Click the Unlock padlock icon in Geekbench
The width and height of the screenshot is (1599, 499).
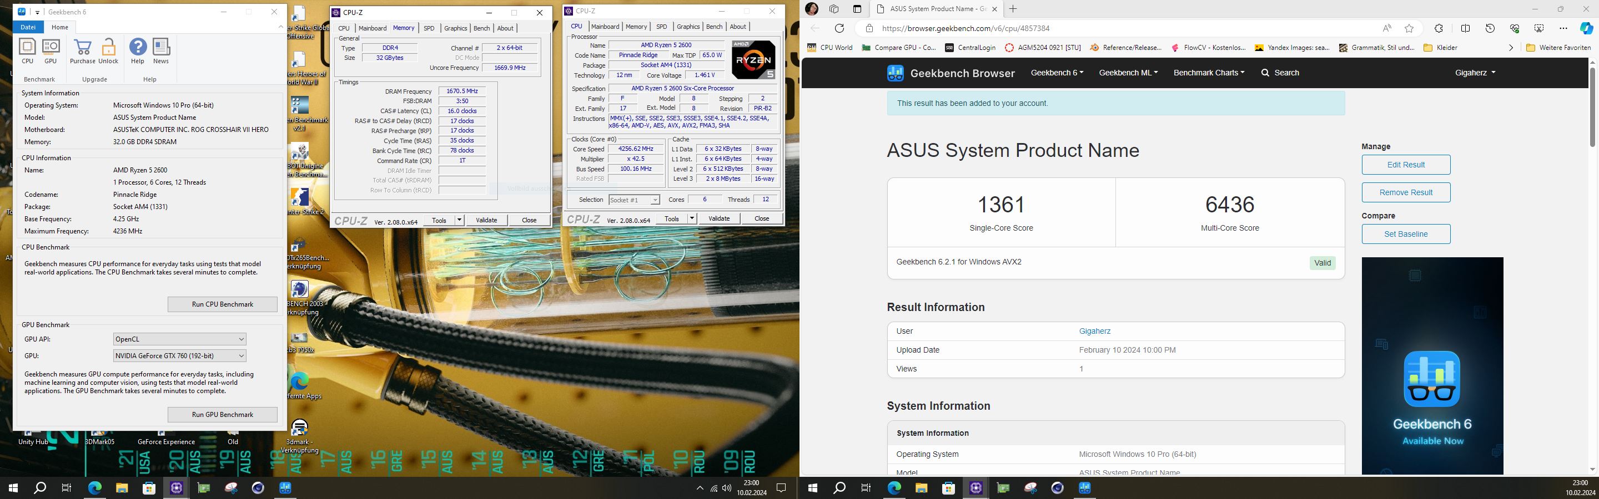[108, 51]
